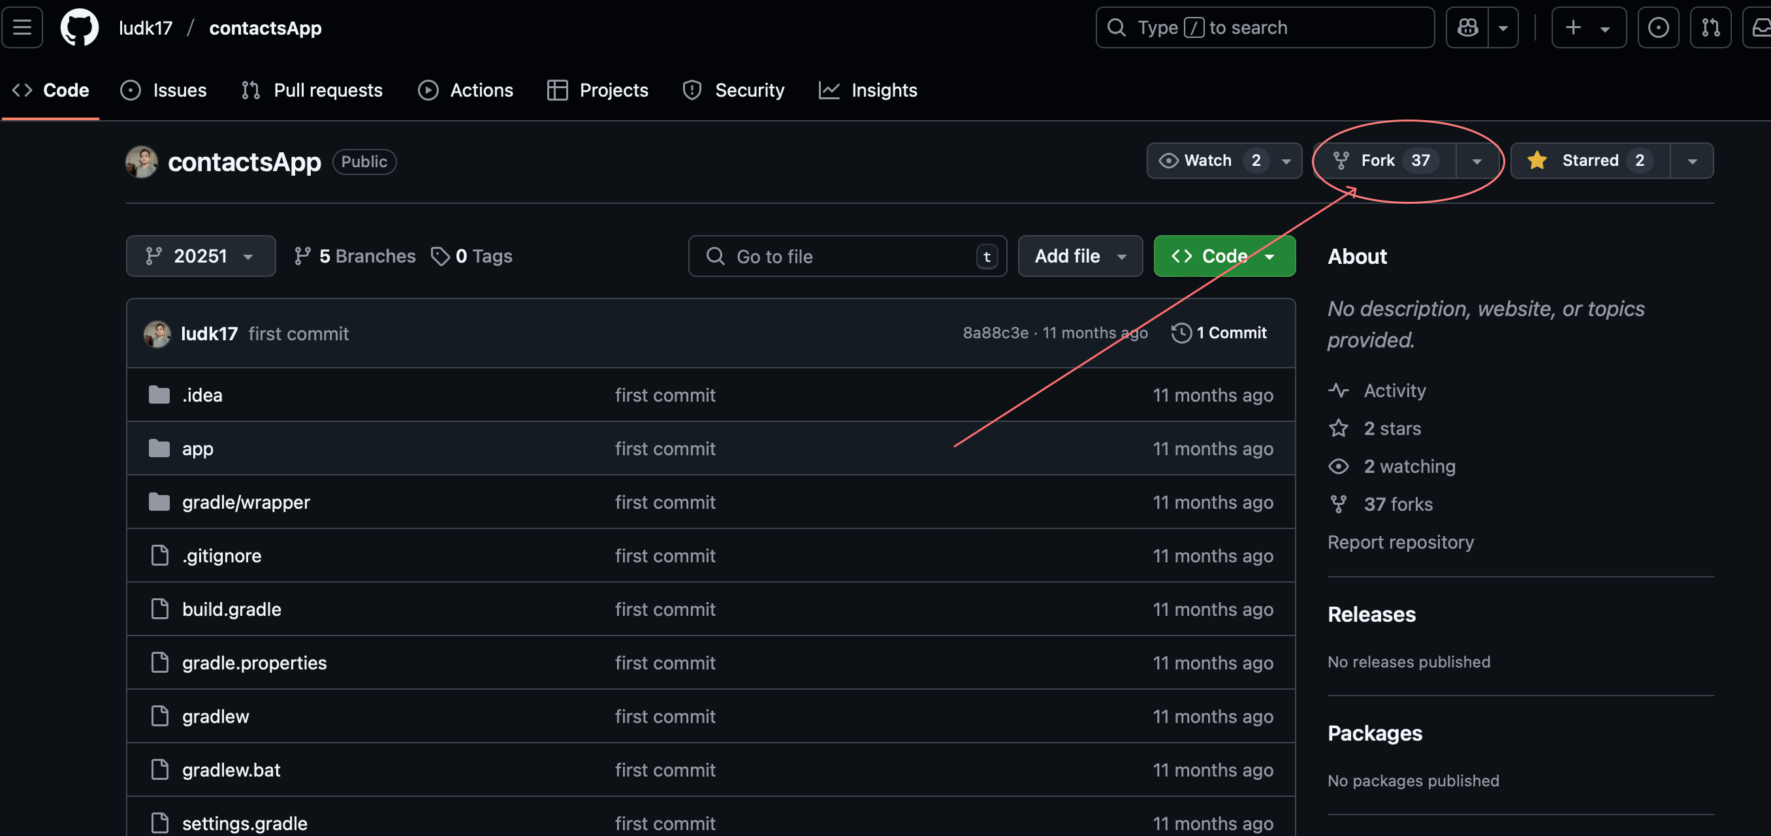
Task: Expand the 20251 branch selector
Action: coord(200,257)
